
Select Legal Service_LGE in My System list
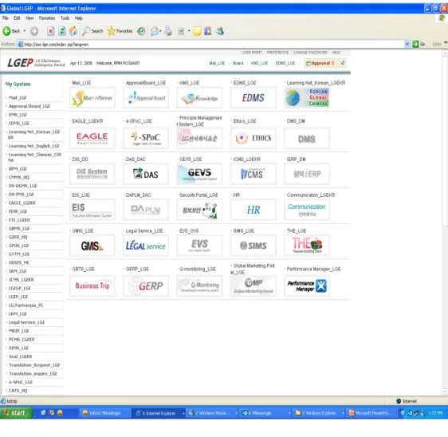[x=26, y=322]
